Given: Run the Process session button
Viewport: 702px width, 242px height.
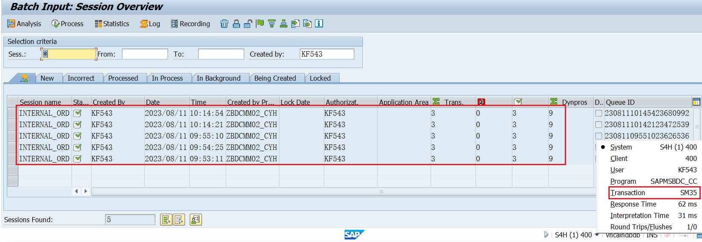Looking at the screenshot, I should coord(67,24).
